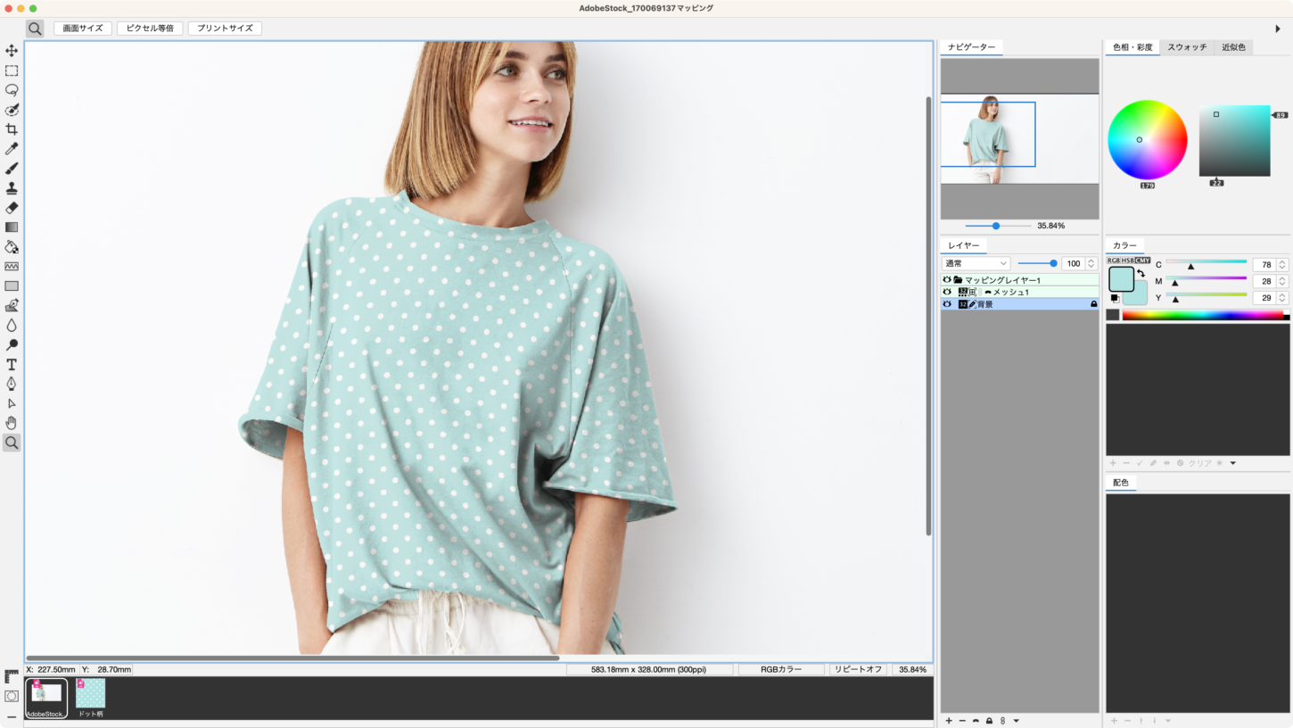
Task: Pick the Eyedropper tool
Action: pos(12,149)
